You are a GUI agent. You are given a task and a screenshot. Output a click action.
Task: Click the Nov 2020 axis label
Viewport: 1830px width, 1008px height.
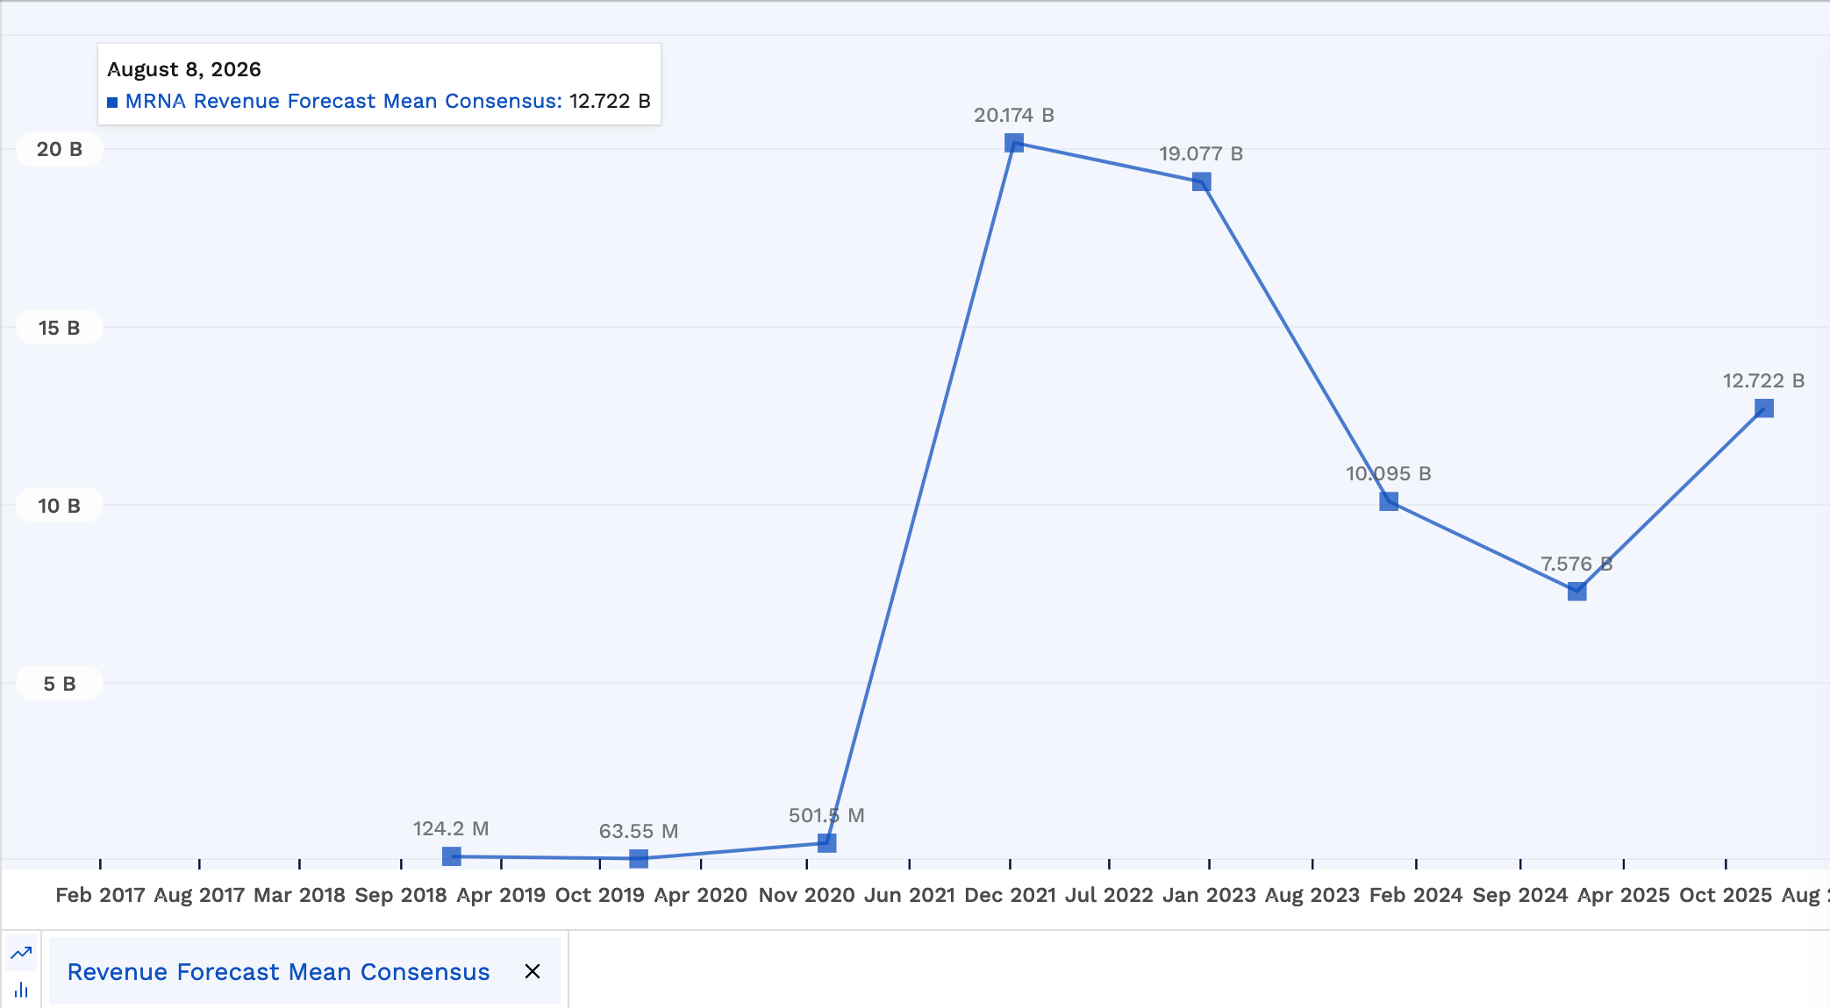click(806, 895)
